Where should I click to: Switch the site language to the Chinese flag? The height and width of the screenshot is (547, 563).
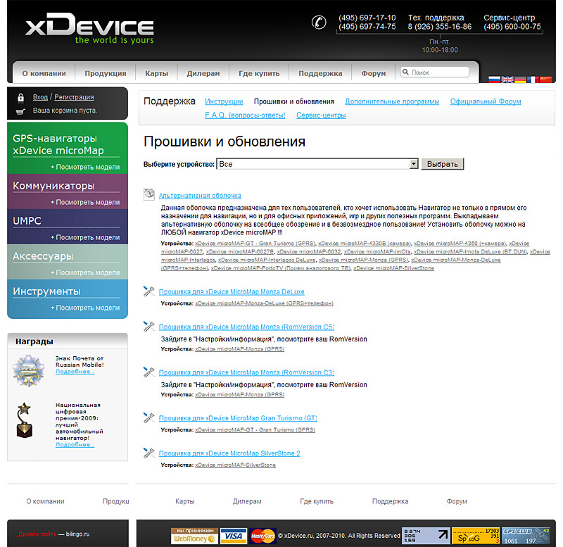(546, 80)
